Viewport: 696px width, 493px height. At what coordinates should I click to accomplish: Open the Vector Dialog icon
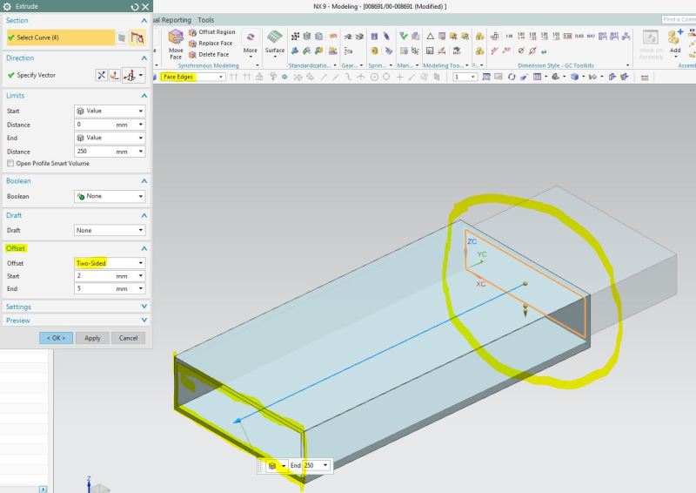click(115, 75)
